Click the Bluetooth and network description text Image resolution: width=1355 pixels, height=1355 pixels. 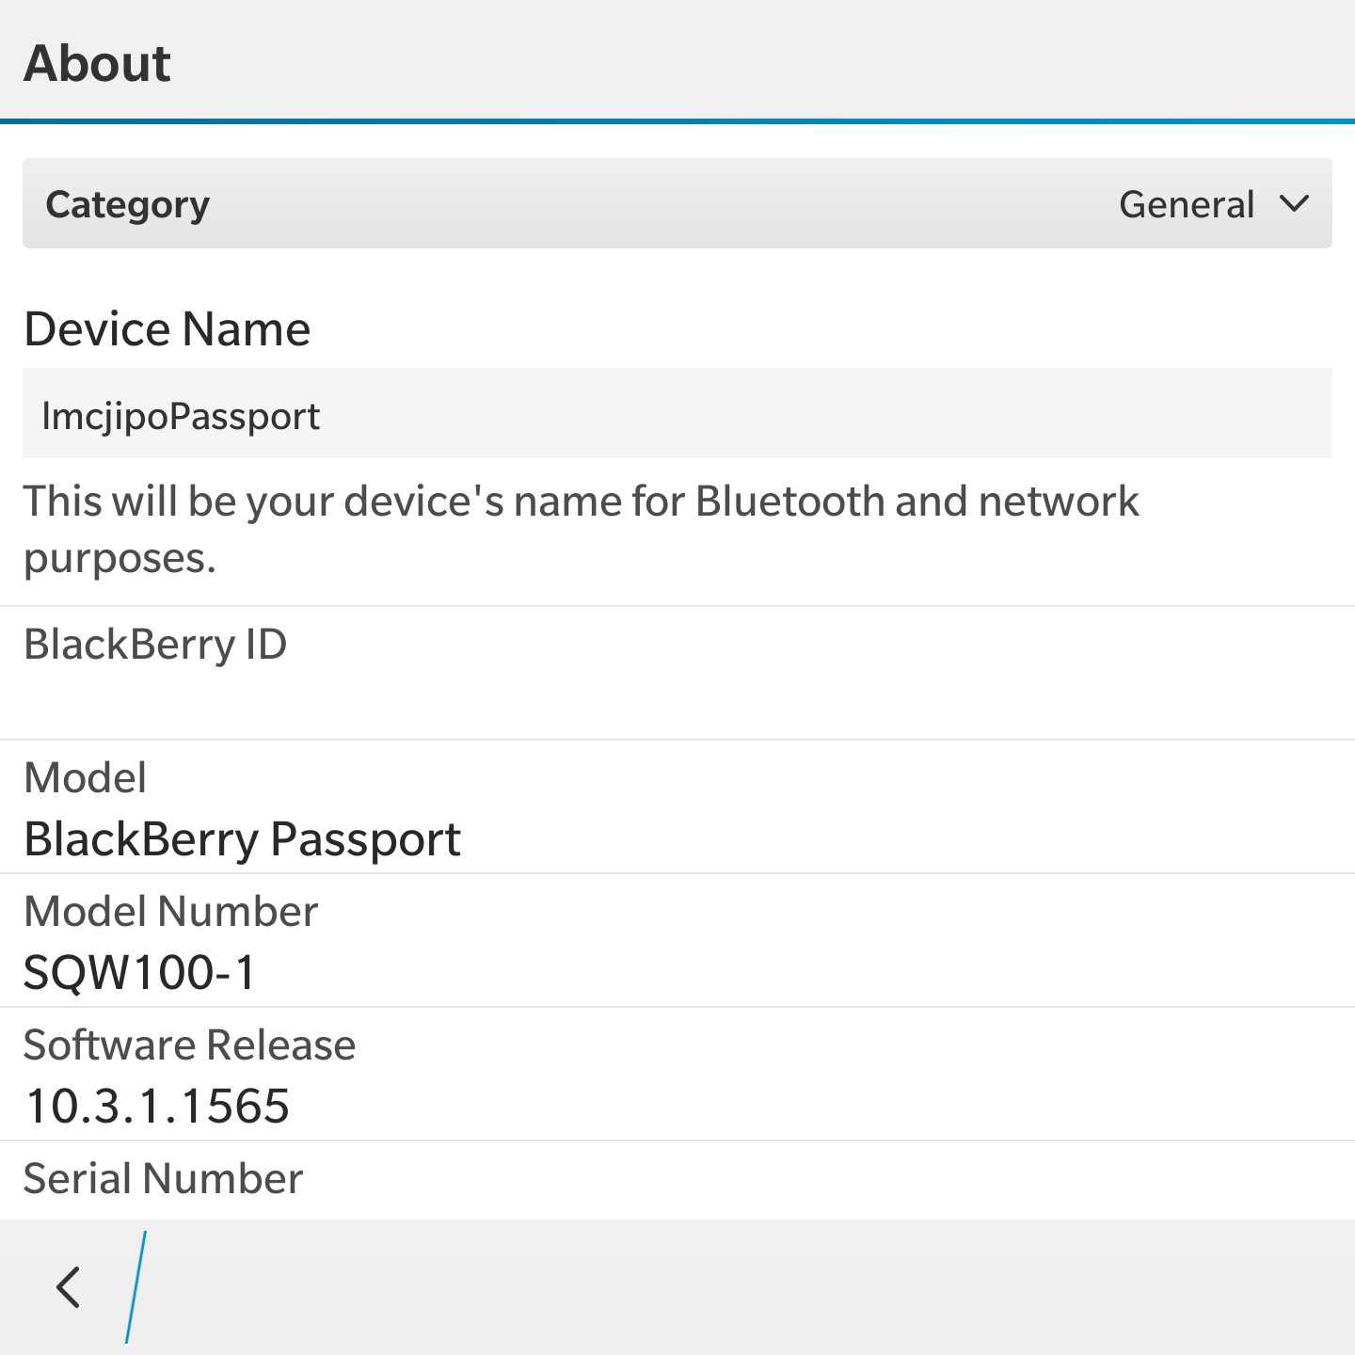click(x=581, y=529)
